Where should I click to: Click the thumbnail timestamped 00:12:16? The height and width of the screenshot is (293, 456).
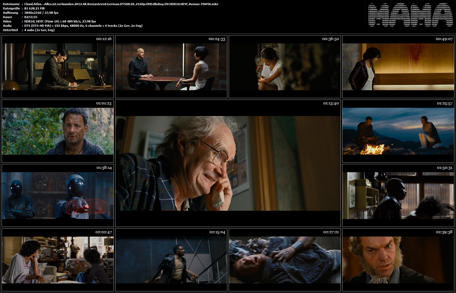click(58, 67)
